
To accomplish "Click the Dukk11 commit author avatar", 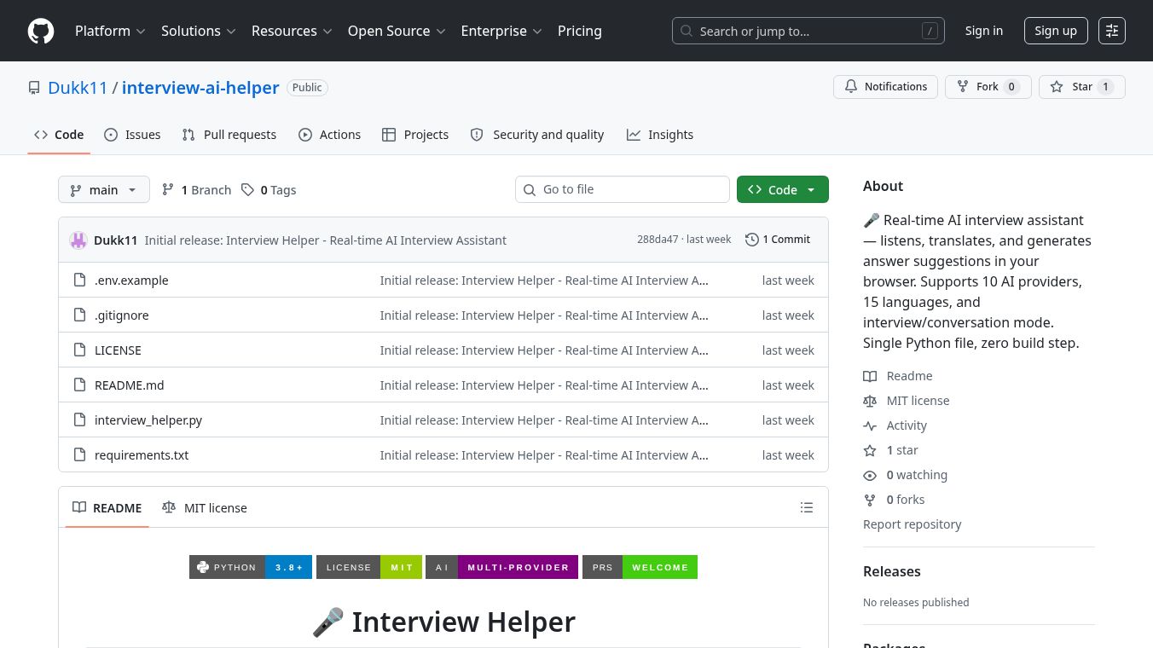I will pos(78,240).
